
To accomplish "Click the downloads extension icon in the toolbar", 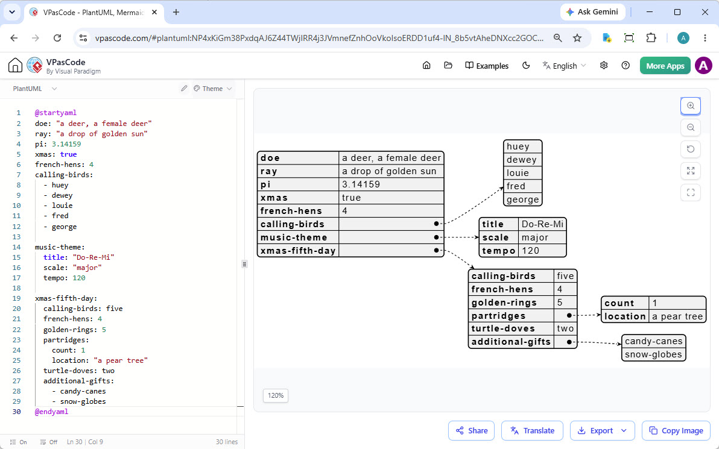I will [x=607, y=38].
